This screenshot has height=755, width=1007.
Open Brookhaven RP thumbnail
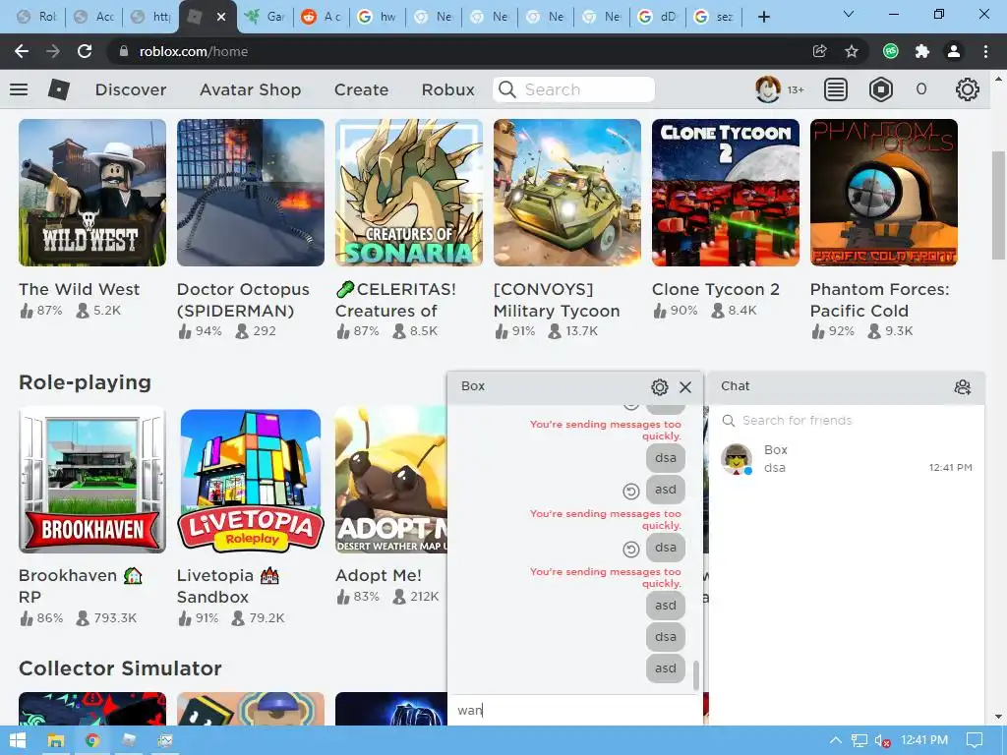click(92, 480)
